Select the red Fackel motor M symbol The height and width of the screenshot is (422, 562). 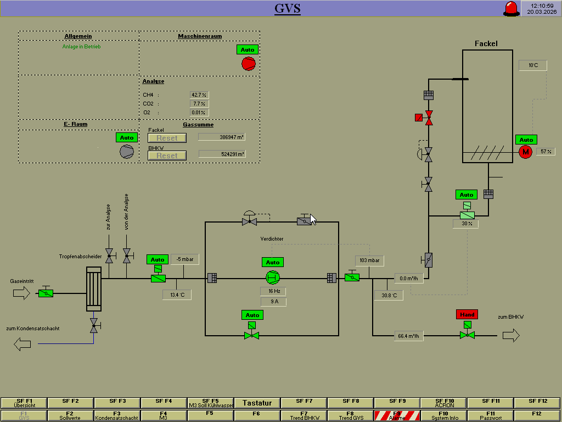tap(525, 152)
